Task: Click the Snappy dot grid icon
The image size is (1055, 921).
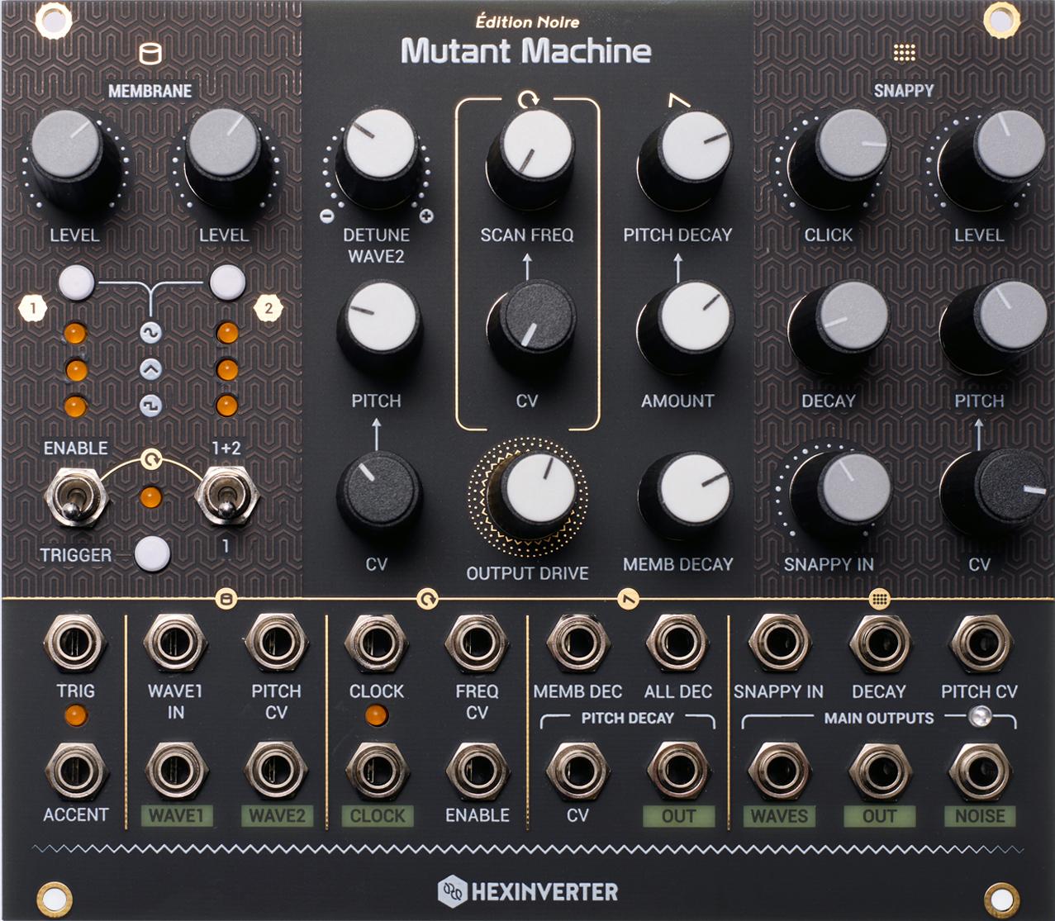Action: [905, 54]
